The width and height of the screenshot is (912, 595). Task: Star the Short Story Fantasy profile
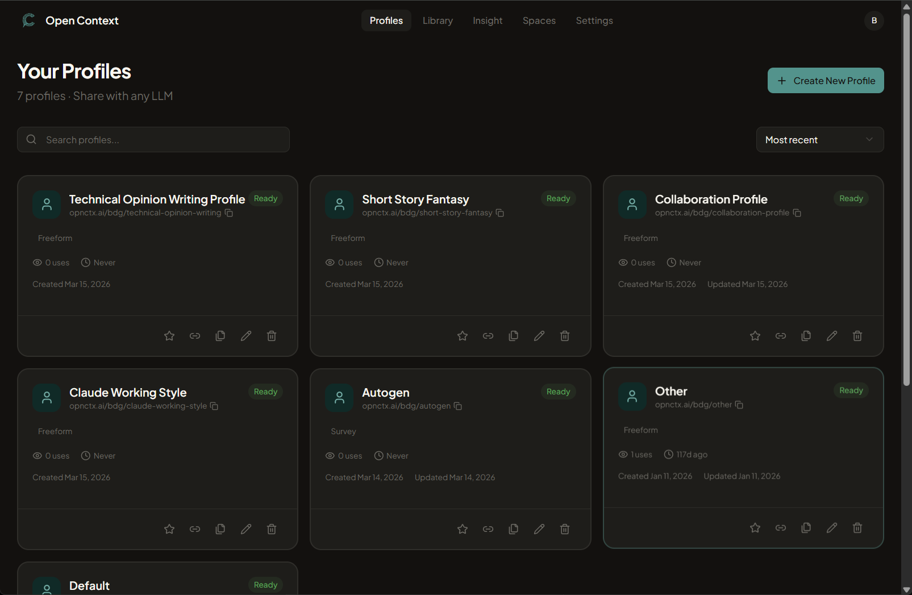point(463,336)
